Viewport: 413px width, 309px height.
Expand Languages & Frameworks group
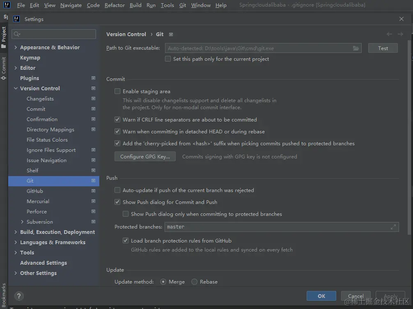tap(16, 243)
